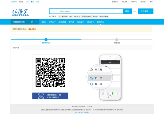Click the 个人房源出售 hot search tag
164x114 pixels.
point(63,16)
